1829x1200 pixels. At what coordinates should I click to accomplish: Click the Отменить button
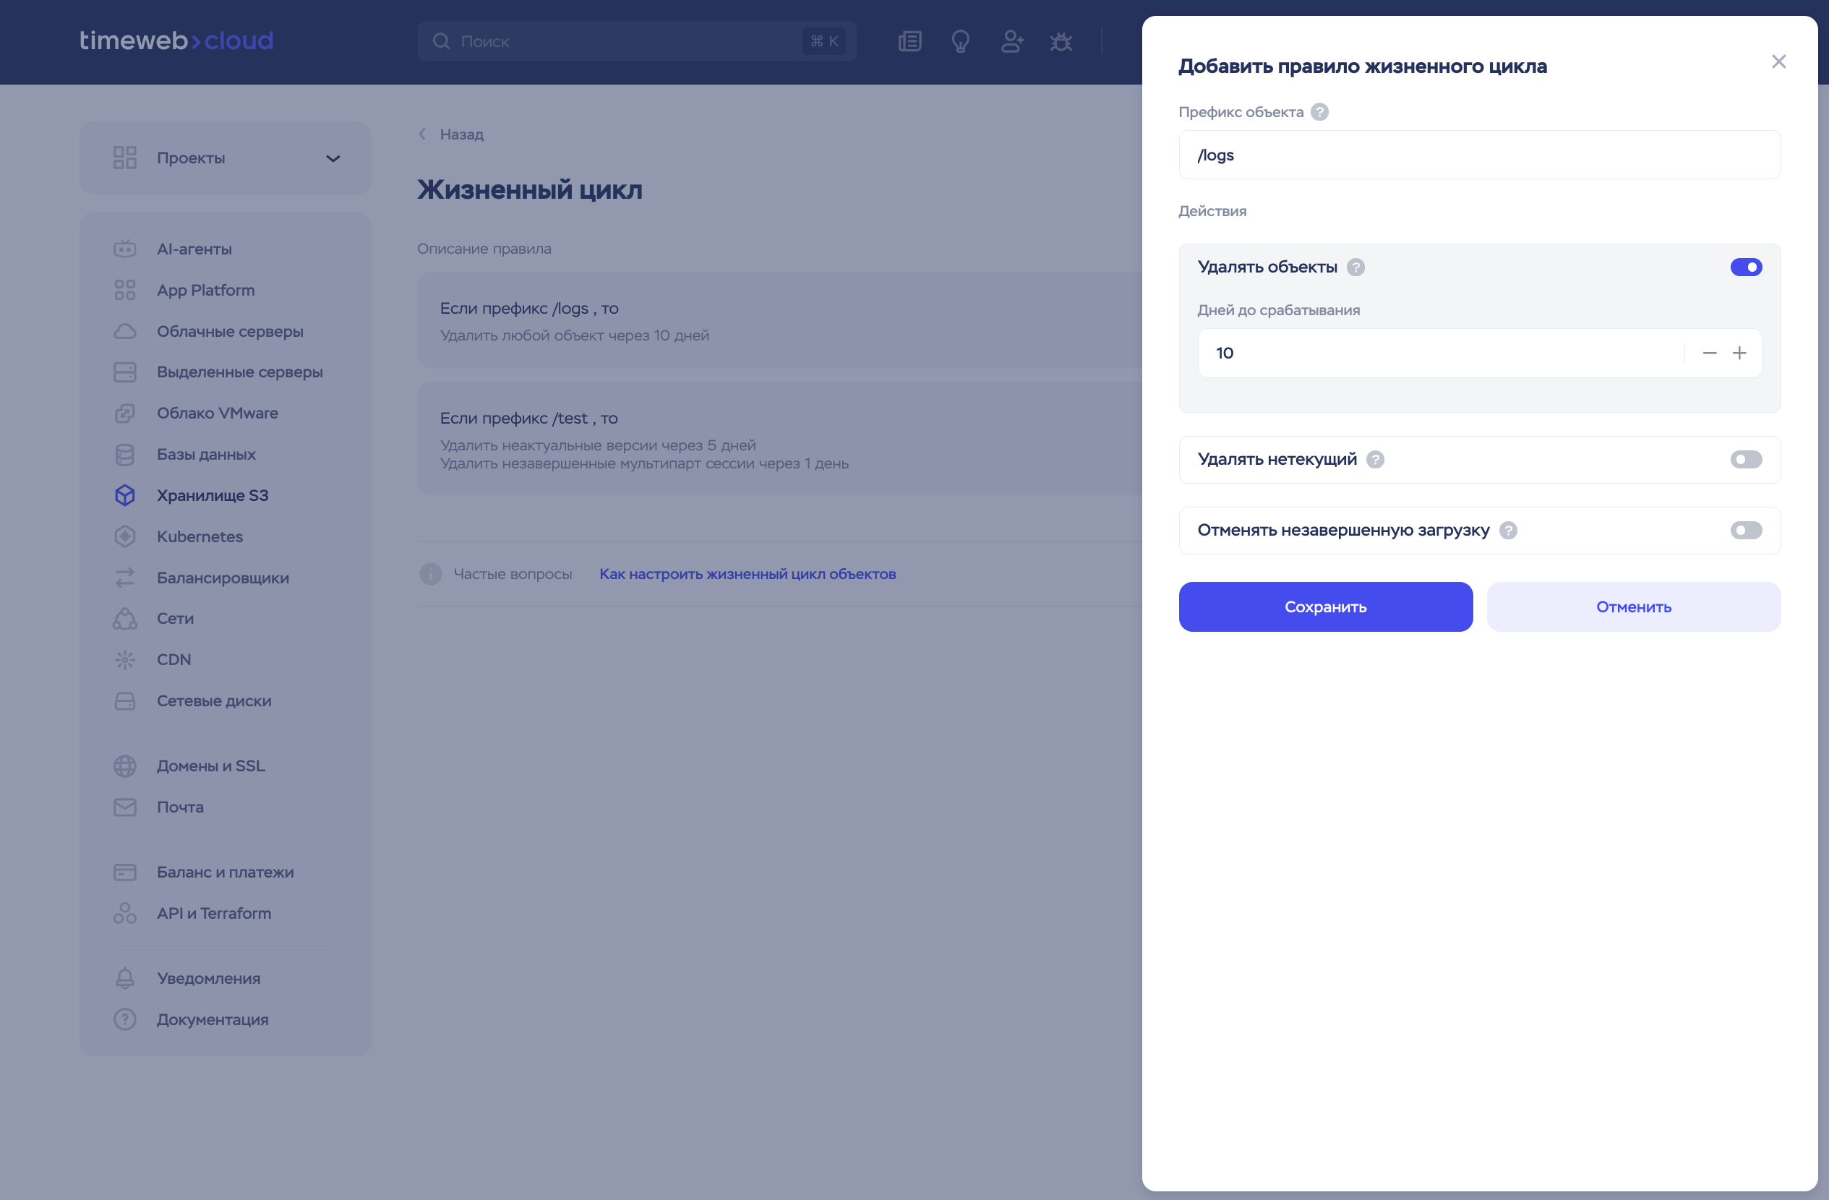[x=1633, y=607]
